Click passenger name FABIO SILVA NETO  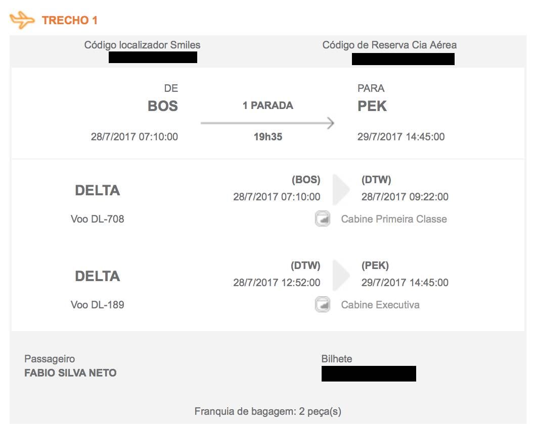pos(70,373)
